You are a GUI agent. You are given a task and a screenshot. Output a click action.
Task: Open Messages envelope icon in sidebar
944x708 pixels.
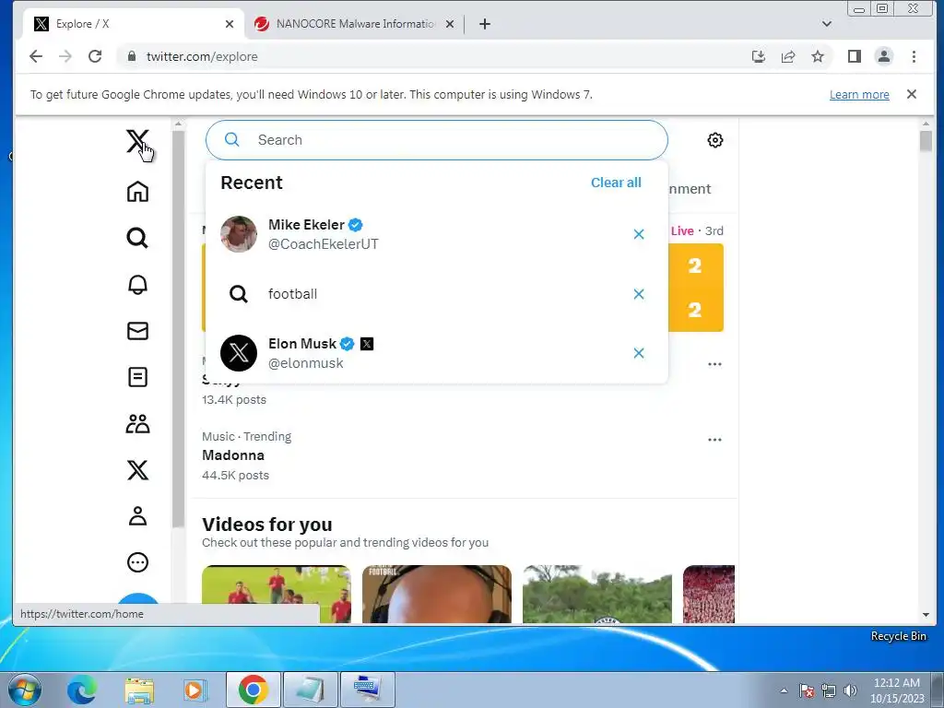(137, 331)
